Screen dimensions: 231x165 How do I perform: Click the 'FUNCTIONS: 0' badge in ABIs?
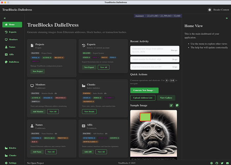click(89, 138)
